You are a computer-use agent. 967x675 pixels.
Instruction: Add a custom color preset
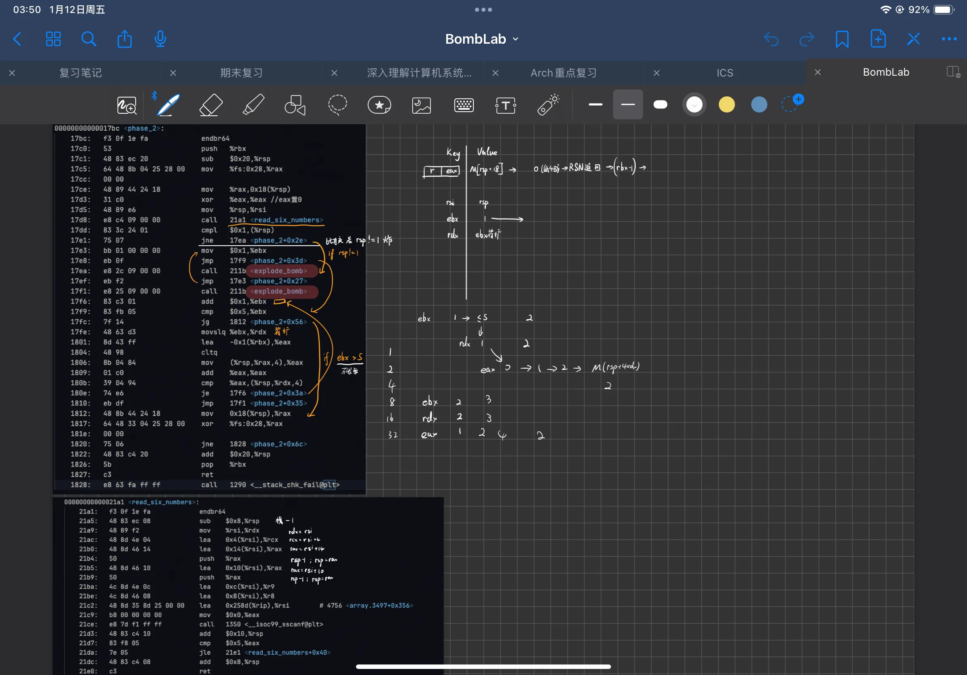click(792, 104)
